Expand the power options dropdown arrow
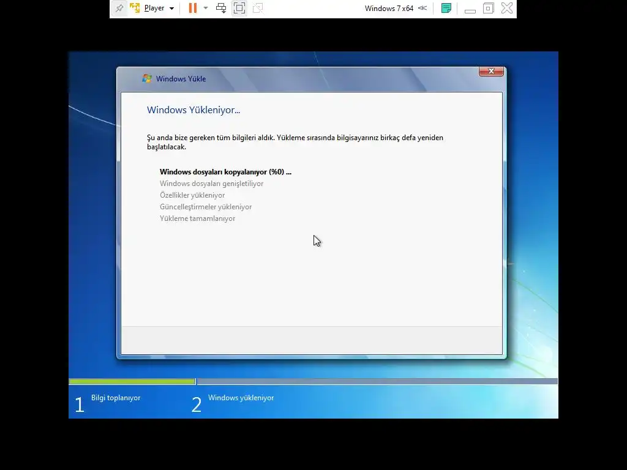Viewport: 627px width, 470px height. pyautogui.click(x=206, y=8)
